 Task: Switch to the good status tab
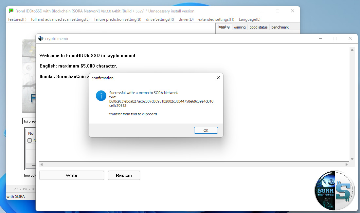tap(259, 27)
